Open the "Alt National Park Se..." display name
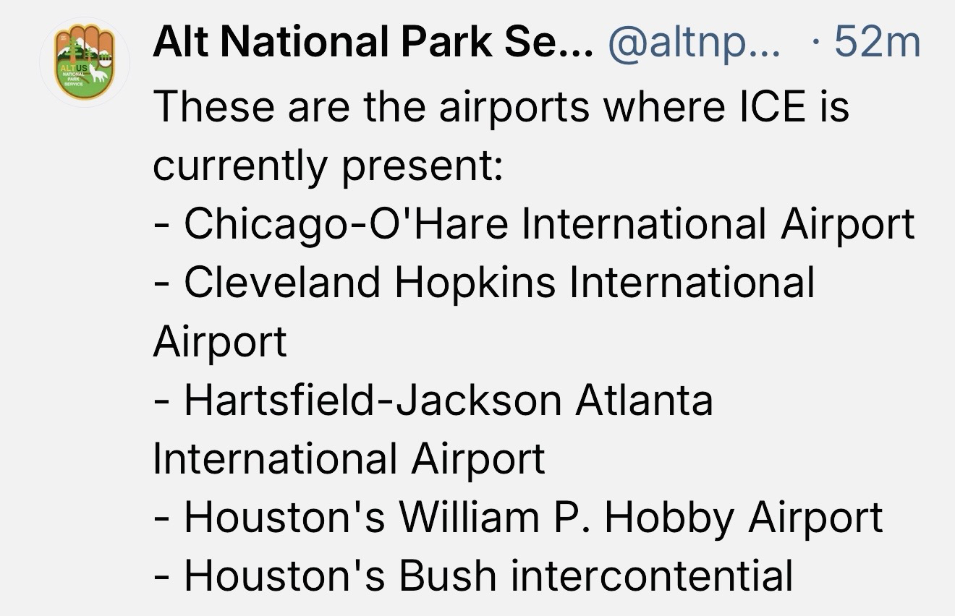This screenshot has width=955, height=616. pyautogui.click(x=372, y=43)
